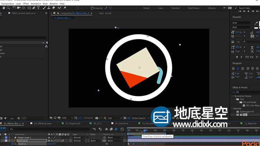The height and width of the screenshot is (146, 260).
Task: Select the Clone Stamp tool
Action: point(49,8)
